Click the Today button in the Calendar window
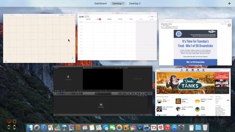This screenshot has height=132, width=235. click(152, 16)
